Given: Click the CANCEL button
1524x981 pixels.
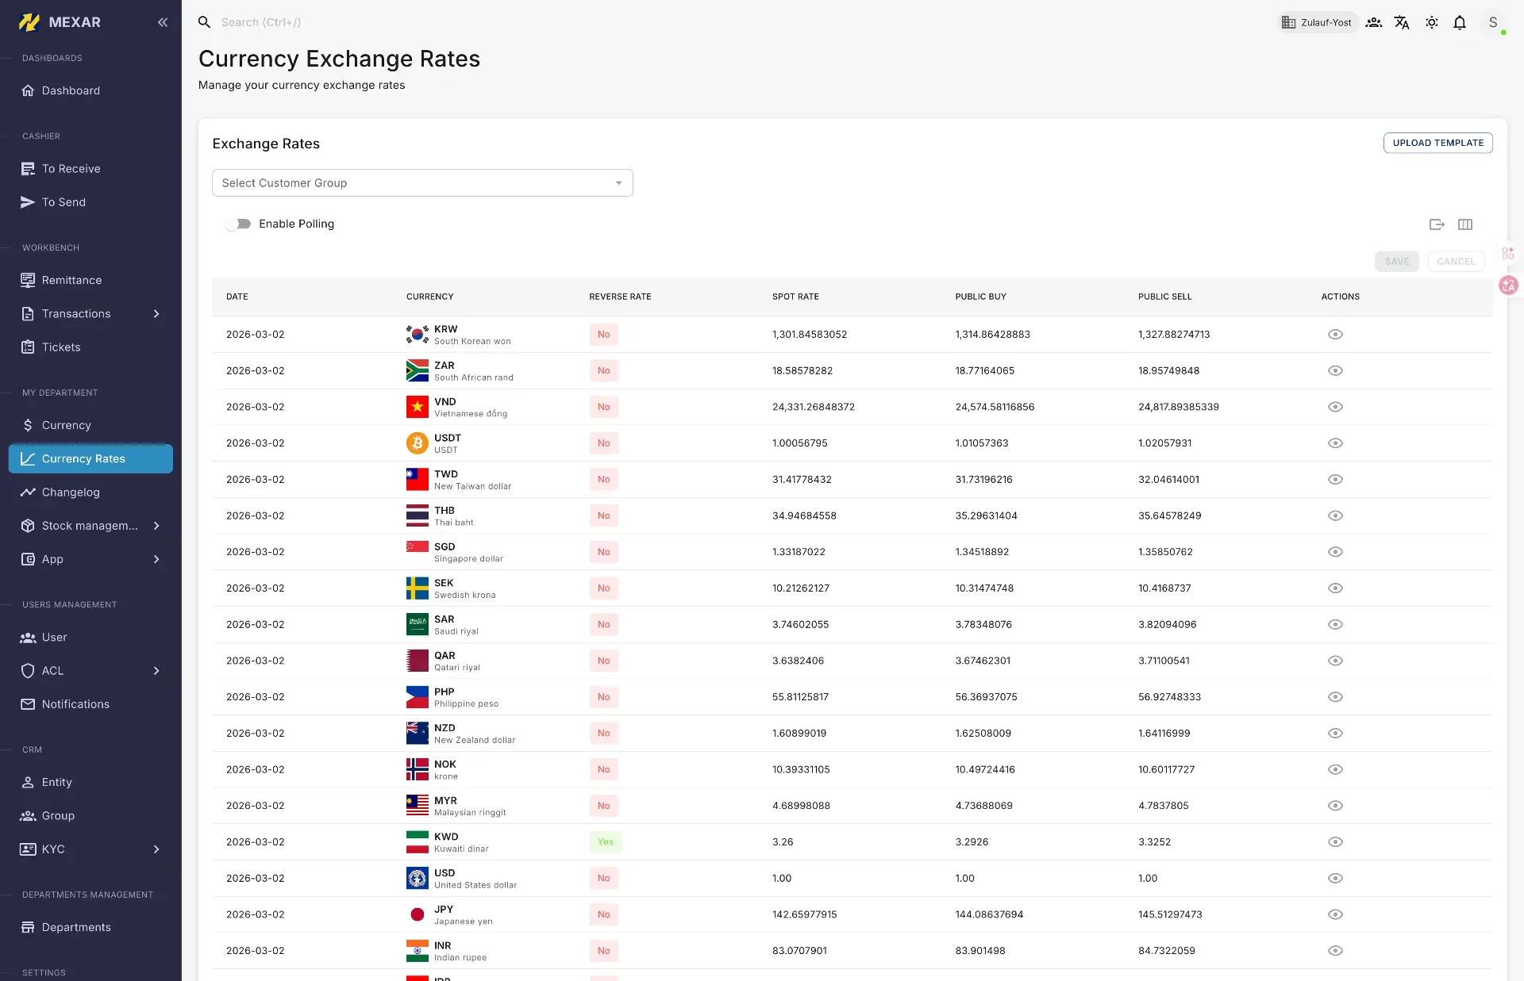Looking at the screenshot, I should pyautogui.click(x=1456, y=261).
